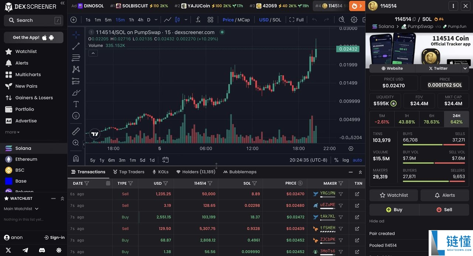Expand transactions panel double-chevron
The image size is (473, 256).
tap(360, 172)
